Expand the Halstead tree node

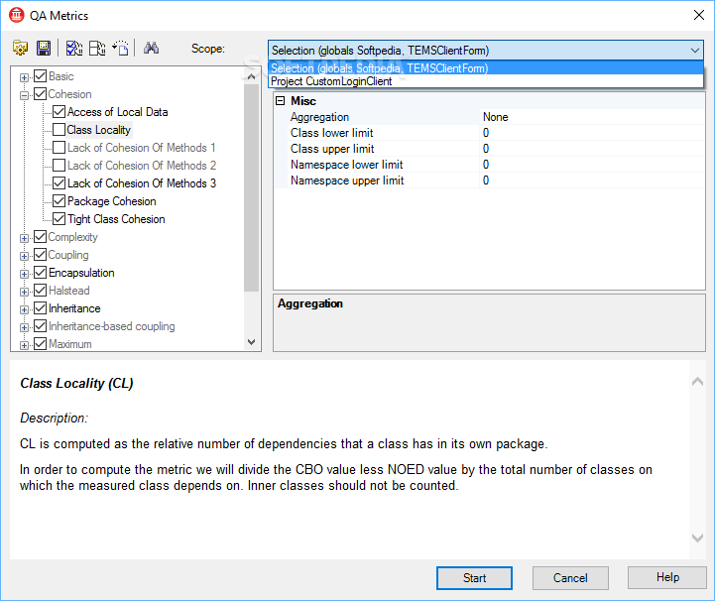coord(24,292)
